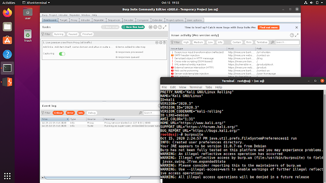Open the Terminal menu in terminal window

pyautogui.click(x=196, y=87)
